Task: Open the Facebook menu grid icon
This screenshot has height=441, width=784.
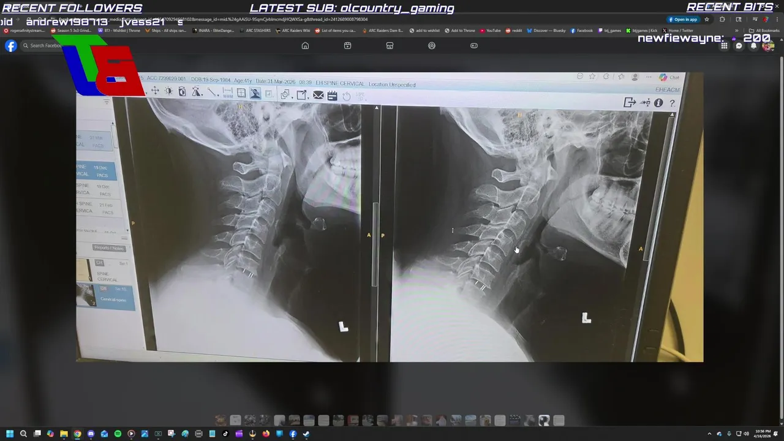Action: pos(724,46)
